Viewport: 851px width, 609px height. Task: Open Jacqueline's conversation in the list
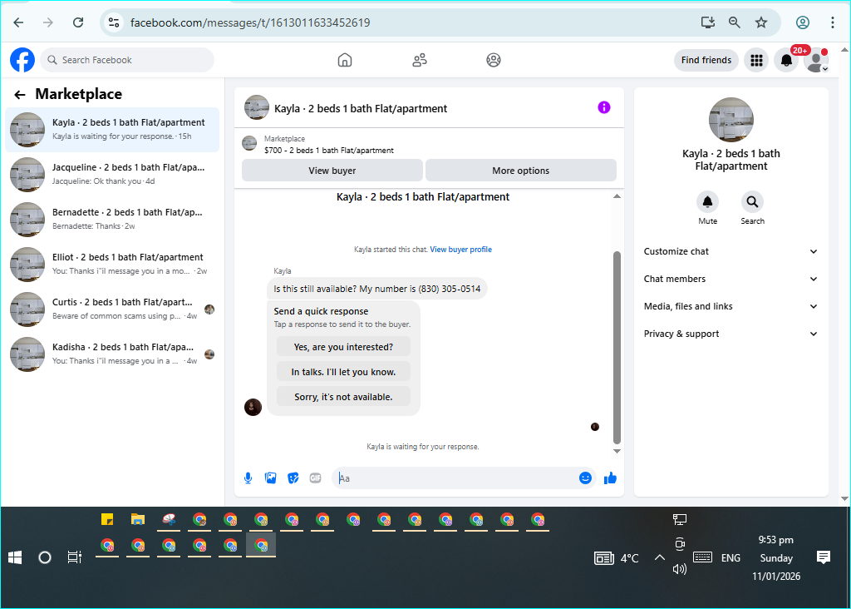[112, 175]
